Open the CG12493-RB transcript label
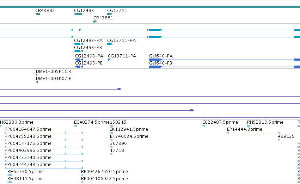The image size is (300, 184). [88, 48]
